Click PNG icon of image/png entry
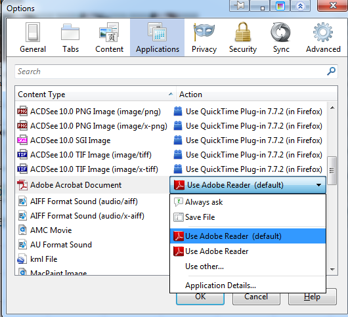348x317 pixels. pyautogui.click(x=22, y=111)
